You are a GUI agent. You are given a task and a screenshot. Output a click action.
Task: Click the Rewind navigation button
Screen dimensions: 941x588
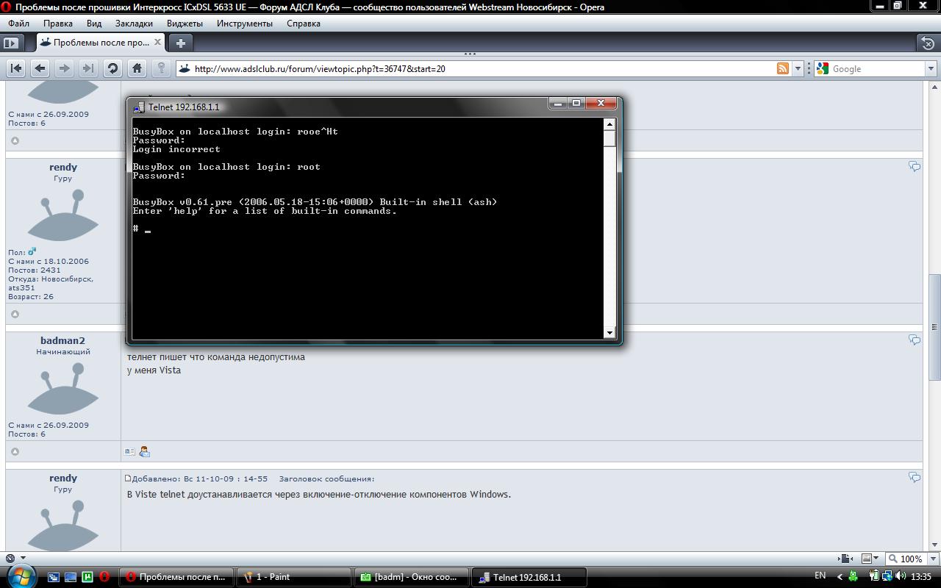[x=16, y=68]
